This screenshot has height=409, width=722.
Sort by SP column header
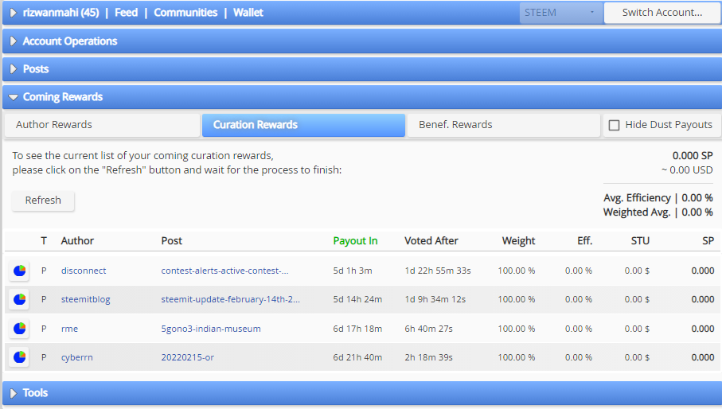[708, 240]
